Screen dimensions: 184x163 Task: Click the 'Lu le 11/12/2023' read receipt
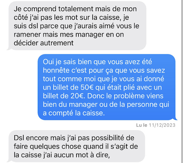tap(156, 125)
